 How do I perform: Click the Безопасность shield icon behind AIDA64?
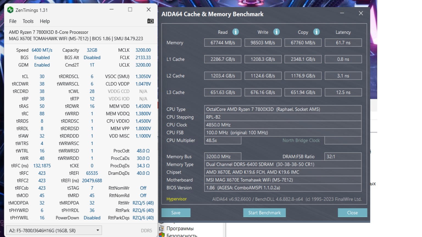point(162,235)
